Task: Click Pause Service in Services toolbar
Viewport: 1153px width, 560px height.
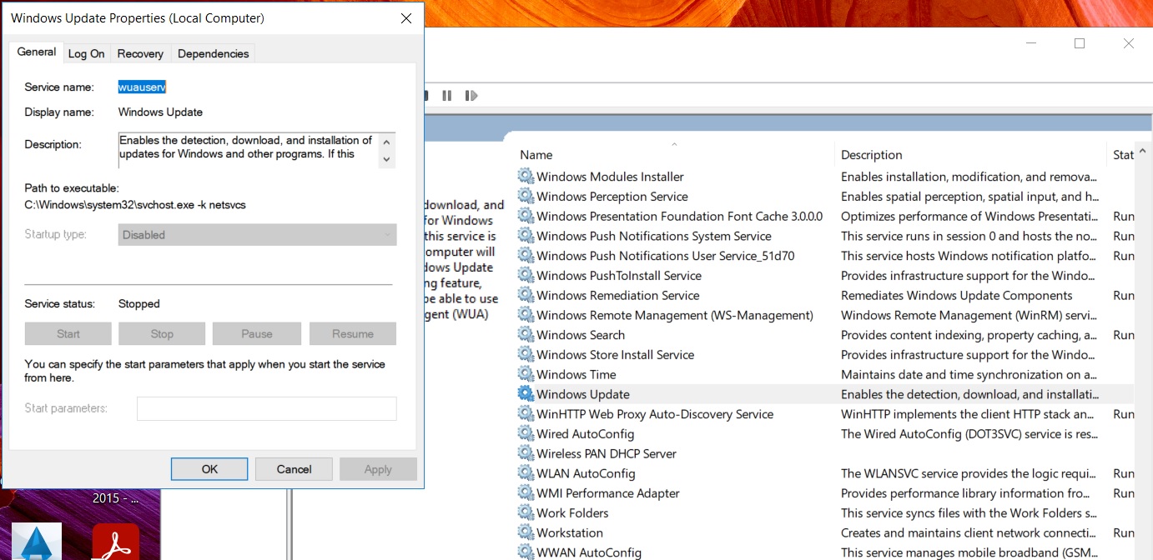Action: click(446, 96)
